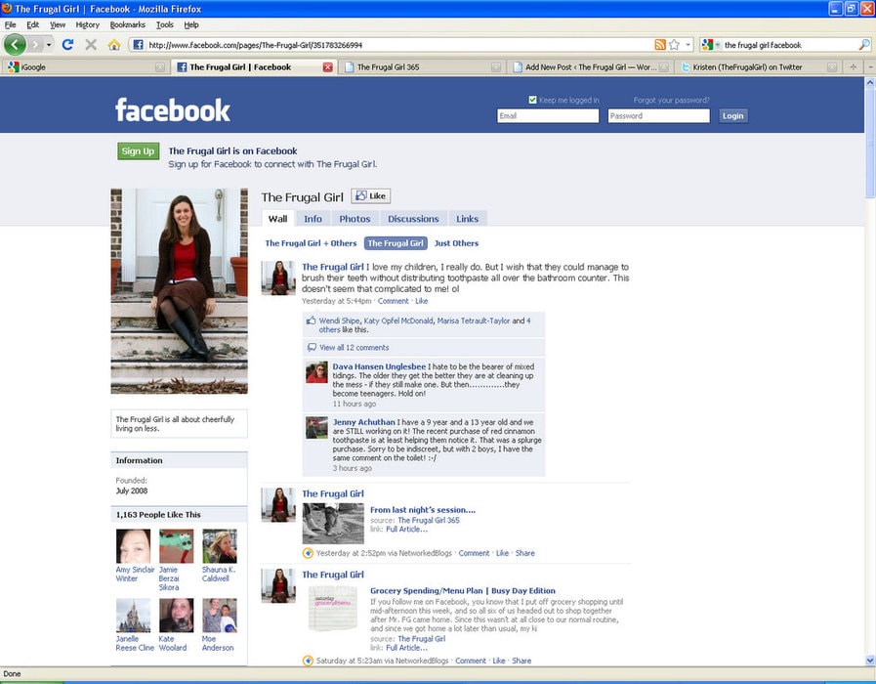Select the 'Just Others' wall filter

456,243
